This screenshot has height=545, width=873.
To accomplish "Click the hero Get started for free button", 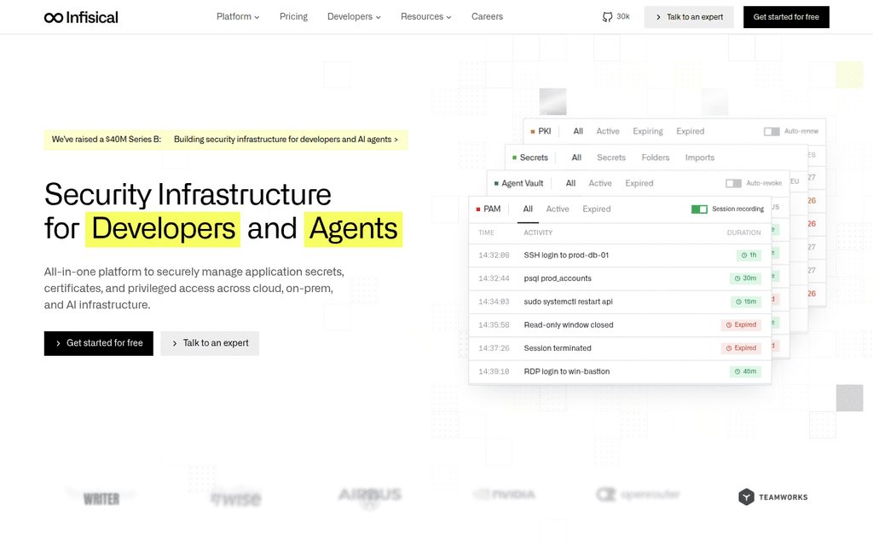I will (99, 344).
